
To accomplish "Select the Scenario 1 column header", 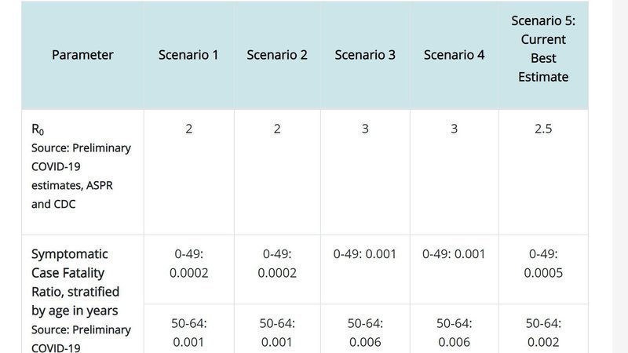I will 188,55.
